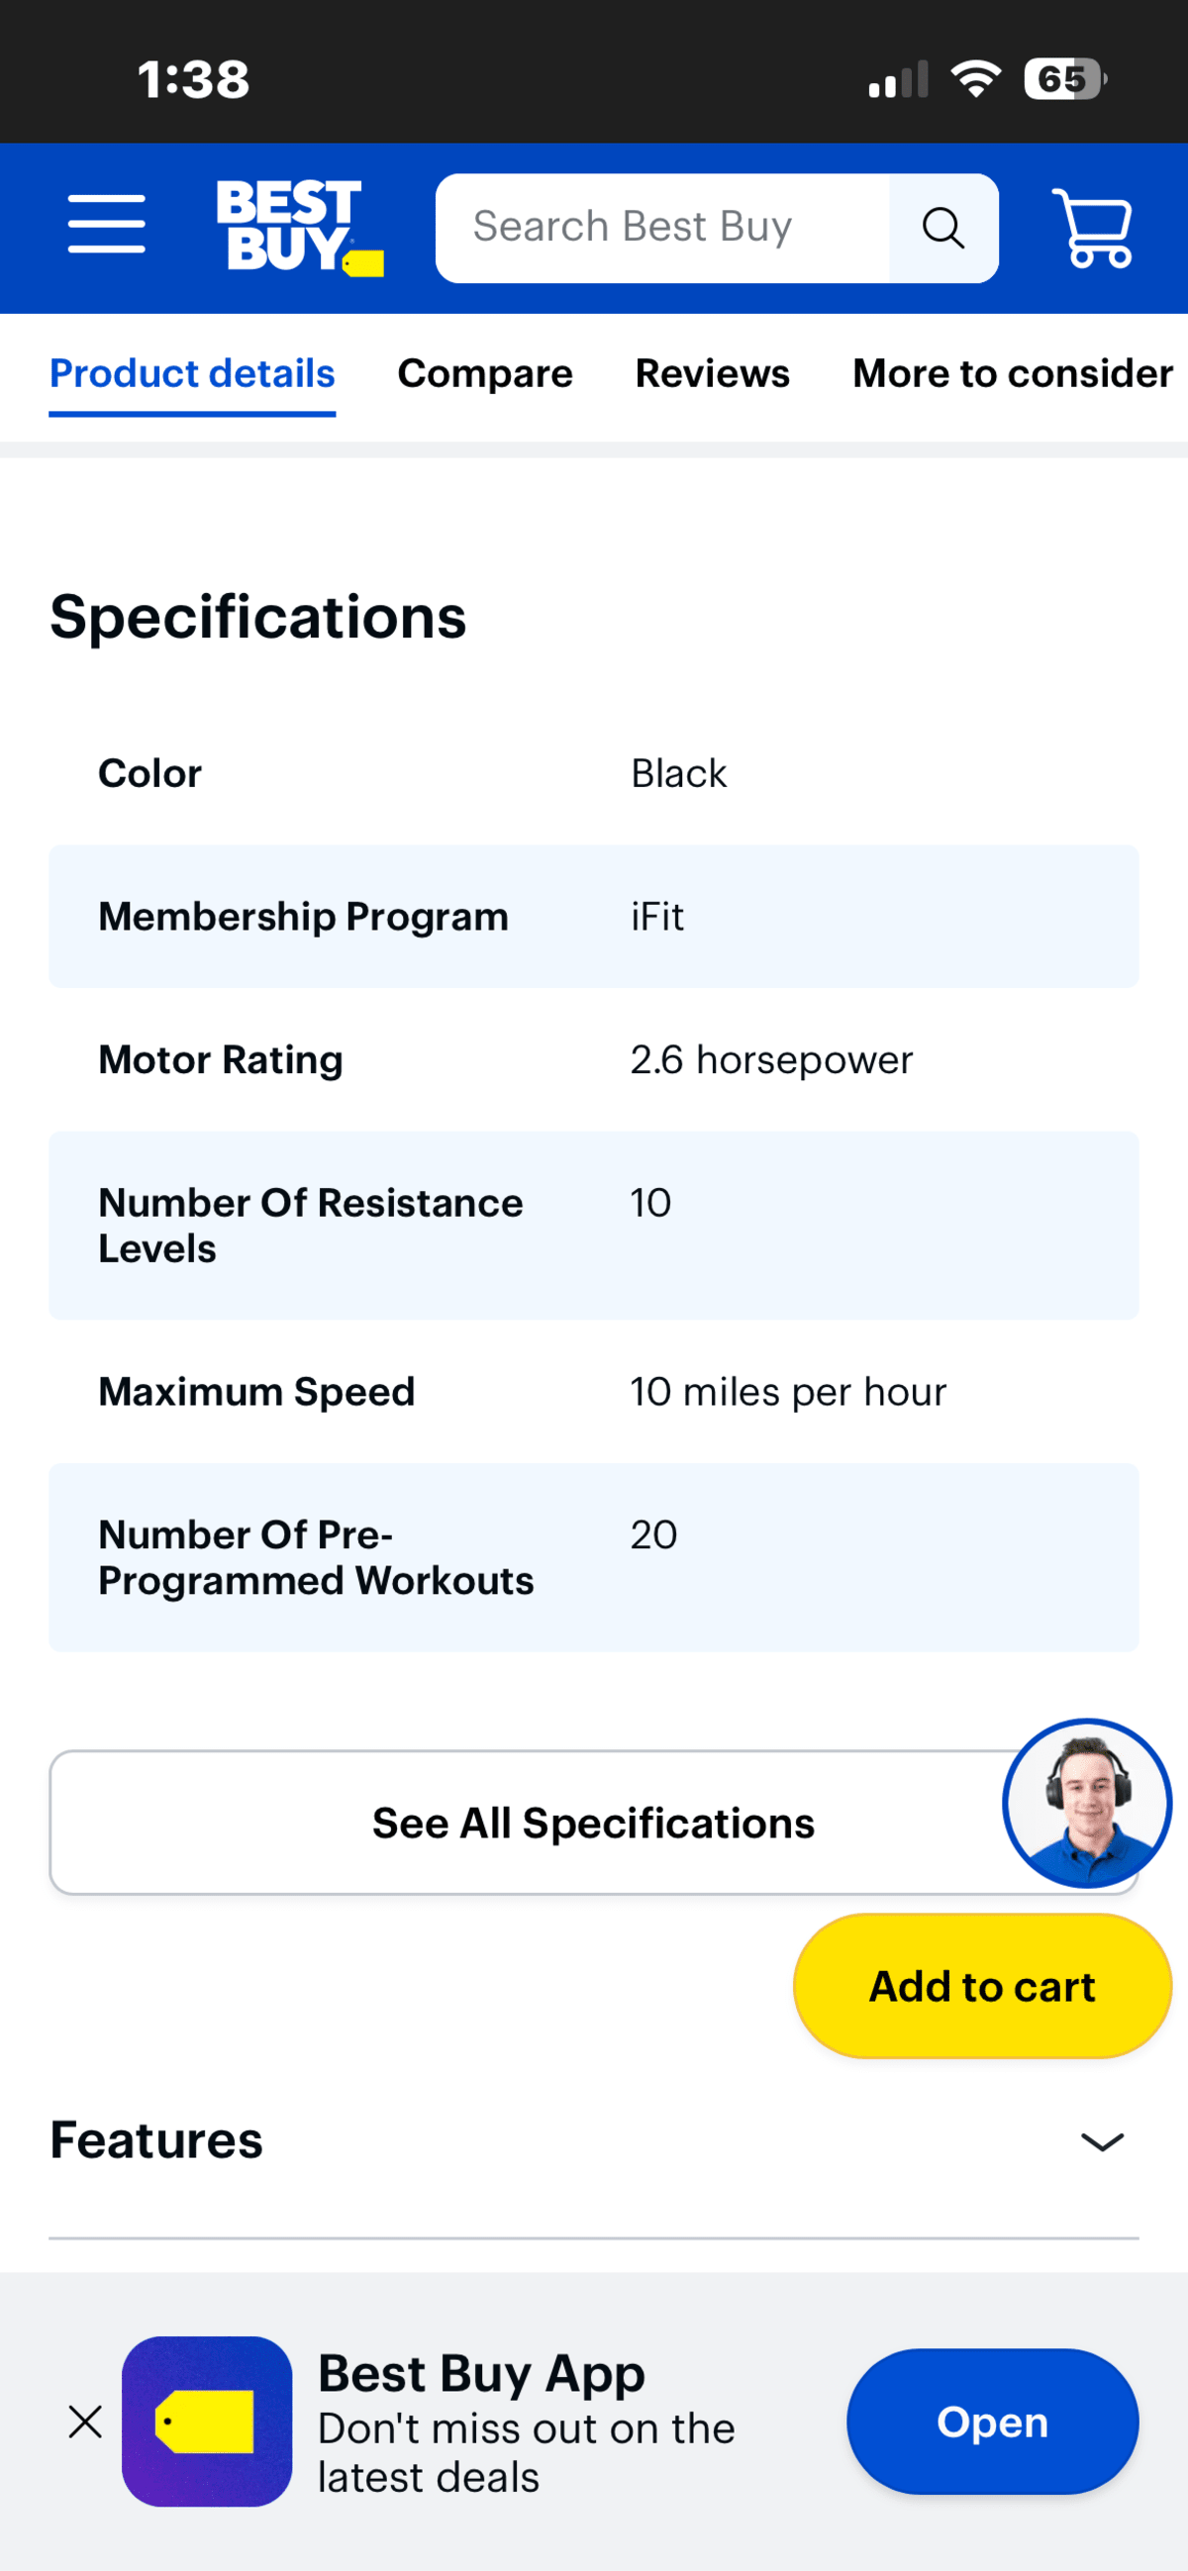Dismiss the Best Buy App banner
This screenshot has height=2571, width=1188.
pos(86,2422)
